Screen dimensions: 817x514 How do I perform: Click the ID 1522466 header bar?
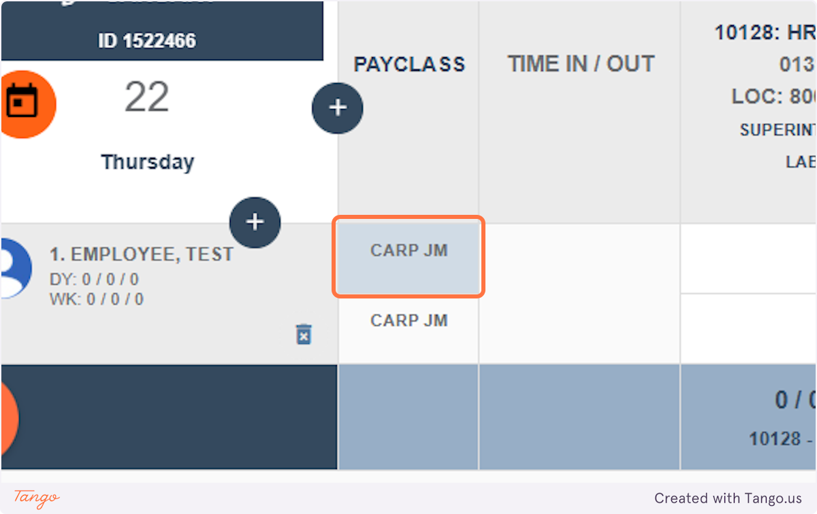click(147, 41)
